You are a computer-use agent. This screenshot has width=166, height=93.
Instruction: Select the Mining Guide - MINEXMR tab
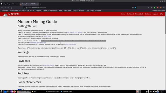point(29,4)
